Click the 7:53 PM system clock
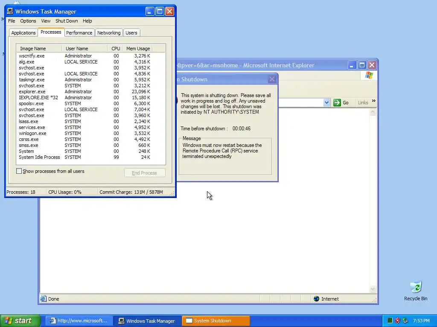437x327 pixels. click(421, 321)
